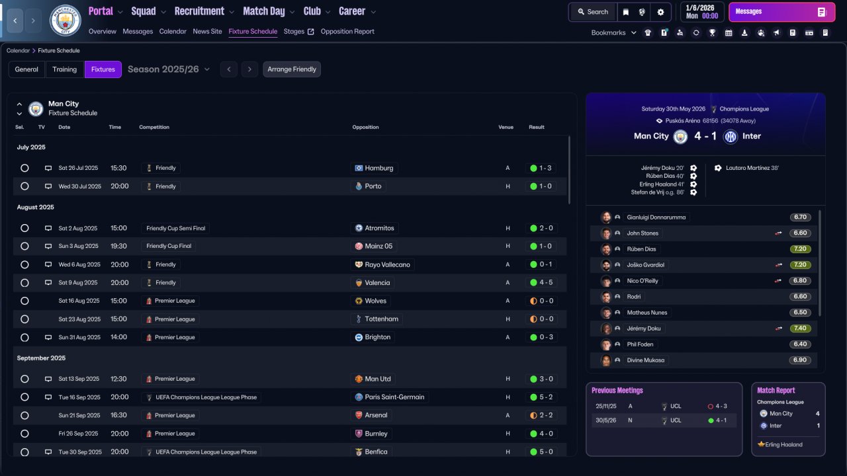Click the 25/11/25 previous meeting row
This screenshot has height=476, width=847.
[664, 407]
